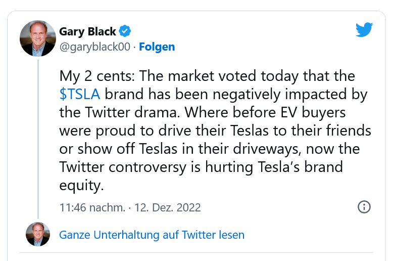Select Ganze Unterhaltung auf Twitter lesen
Viewport: 393px width, 261px height.
[152, 235]
